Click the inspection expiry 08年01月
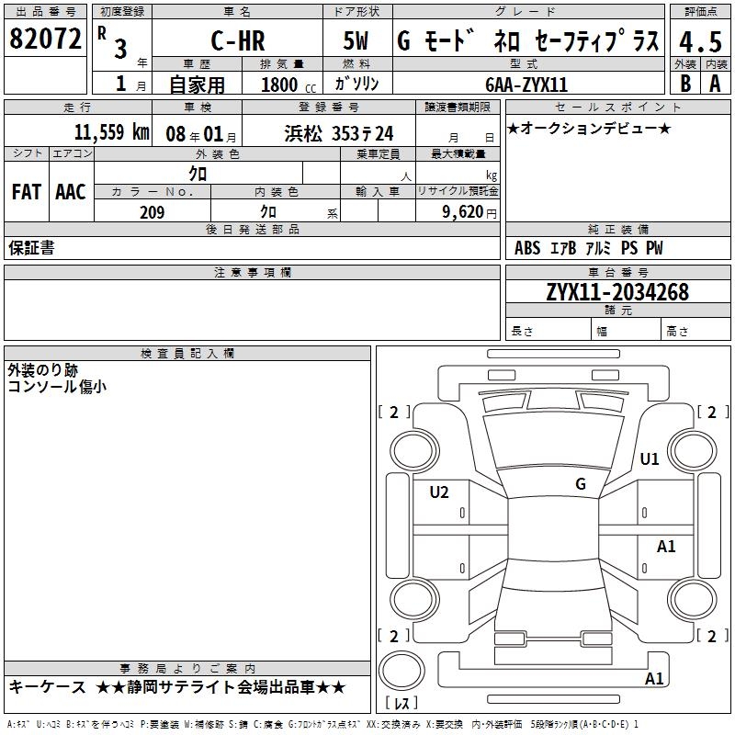This screenshot has height=735, width=735. pyautogui.click(x=201, y=134)
